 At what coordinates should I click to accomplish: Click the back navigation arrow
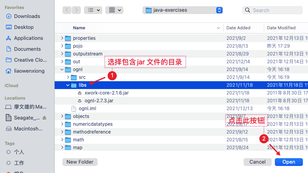[67, 10]
